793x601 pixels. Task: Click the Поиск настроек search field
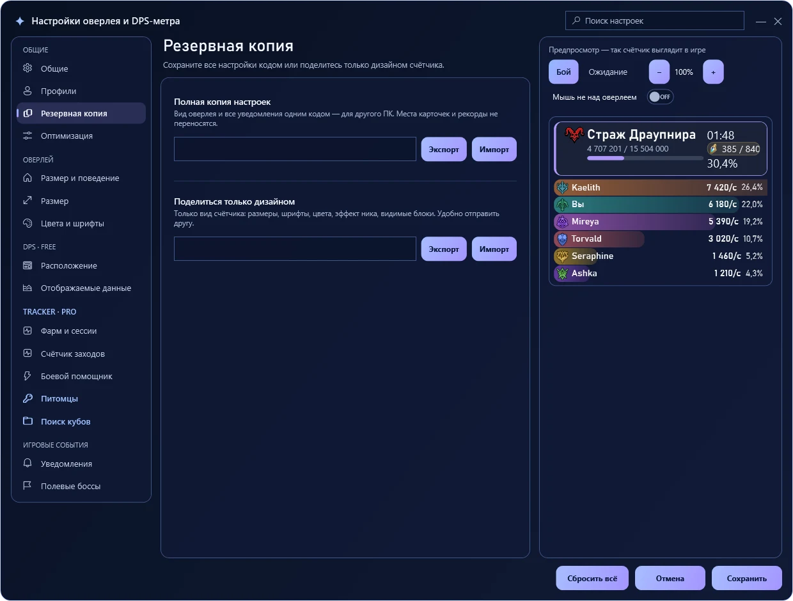(x=655, y=20)
